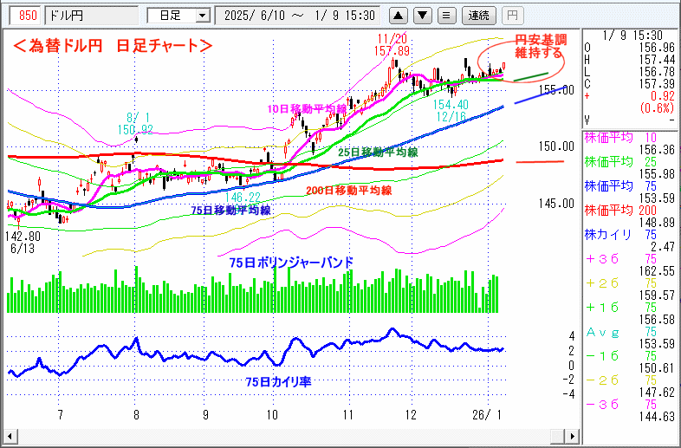The height and width of the screenshot is (448, 681).
Task: Open the three-line menu button
Action: (445, 16)
